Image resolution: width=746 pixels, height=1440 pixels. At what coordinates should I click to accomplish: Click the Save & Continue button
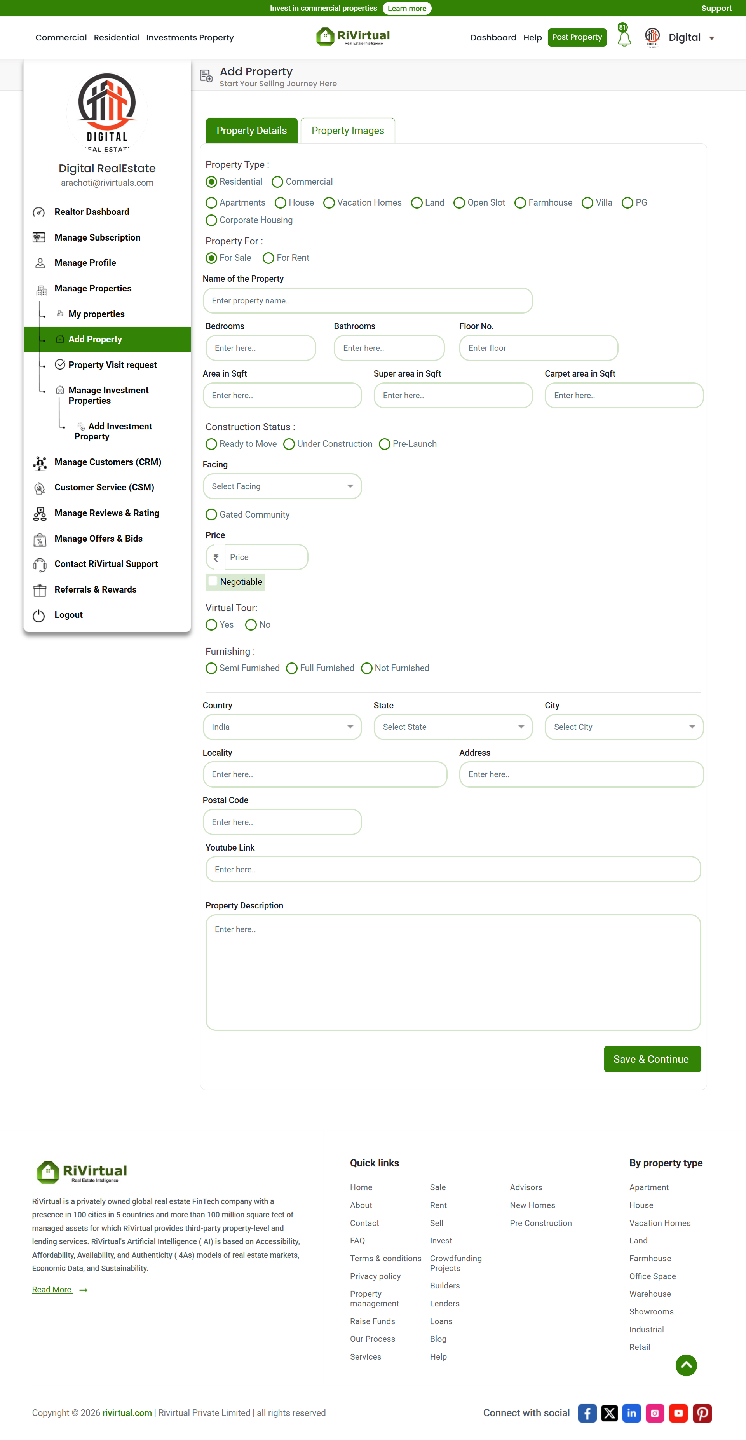click(x=652, y=1059)
